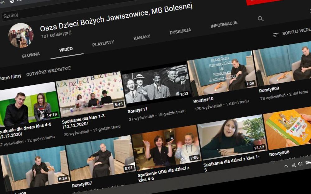The image size is (311, 194).
Task: Open the Playlisty tab
Action: click(103, 43)
